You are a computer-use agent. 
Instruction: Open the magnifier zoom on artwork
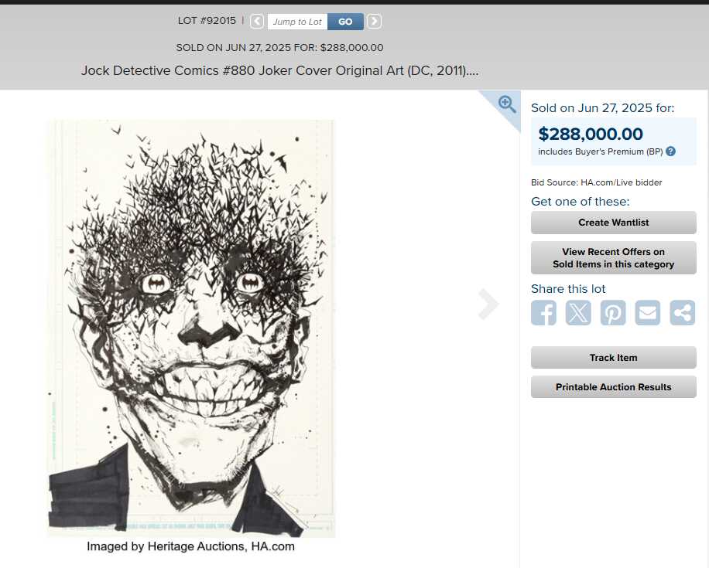tap(507, 104)
